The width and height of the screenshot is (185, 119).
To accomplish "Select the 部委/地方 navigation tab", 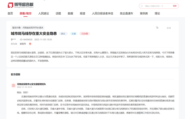I will tap(25, 14).
